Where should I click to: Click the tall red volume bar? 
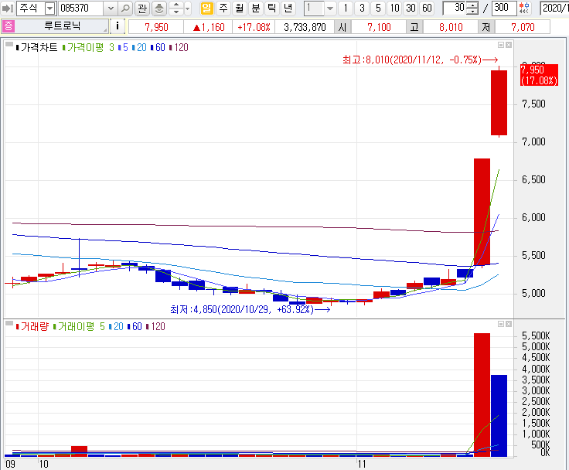click(x=482, y=395)
